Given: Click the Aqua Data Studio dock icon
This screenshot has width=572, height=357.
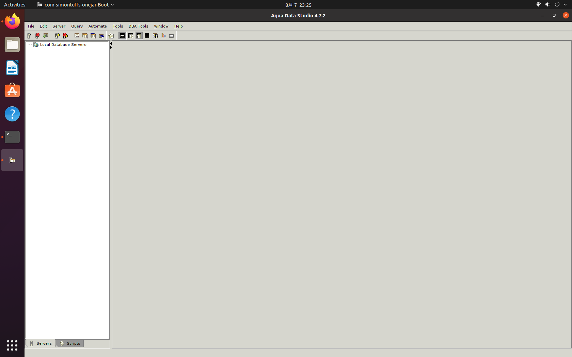Looking at the screenshot, I should [12, 160].
